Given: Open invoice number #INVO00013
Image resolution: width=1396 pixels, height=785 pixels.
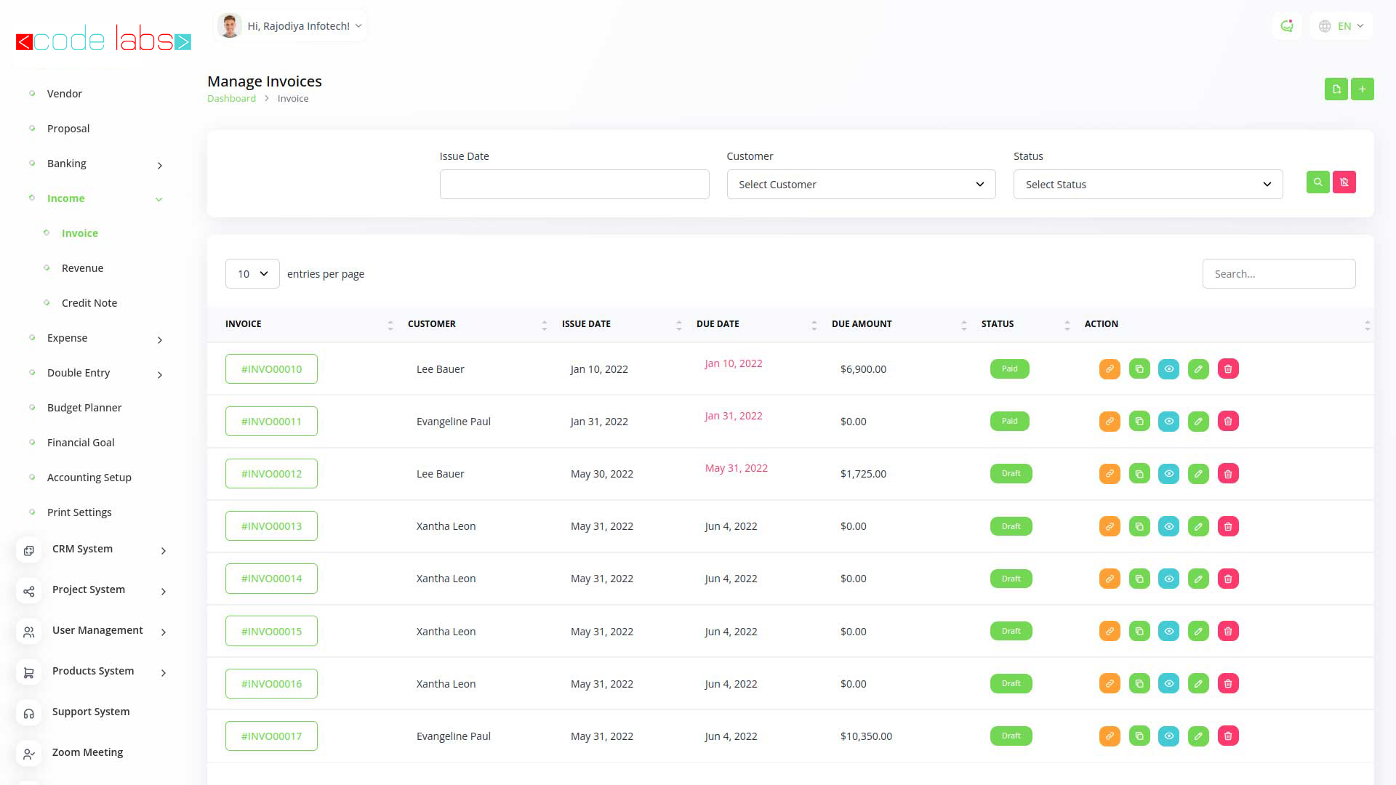Looking at the screenshot, I should pos(271,526).
